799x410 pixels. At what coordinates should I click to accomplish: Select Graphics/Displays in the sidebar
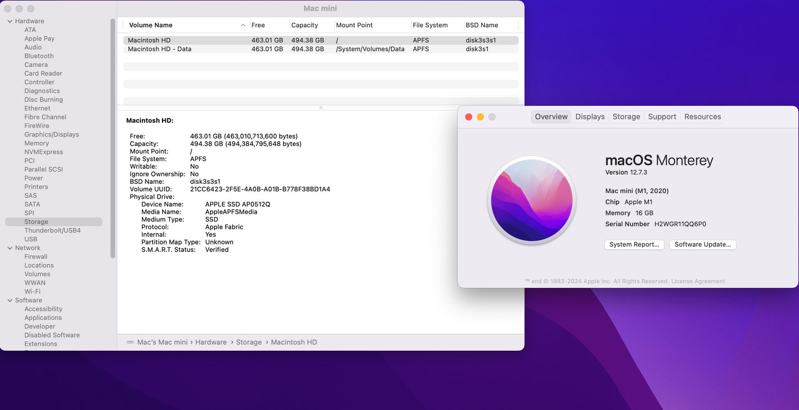(51, 134)
